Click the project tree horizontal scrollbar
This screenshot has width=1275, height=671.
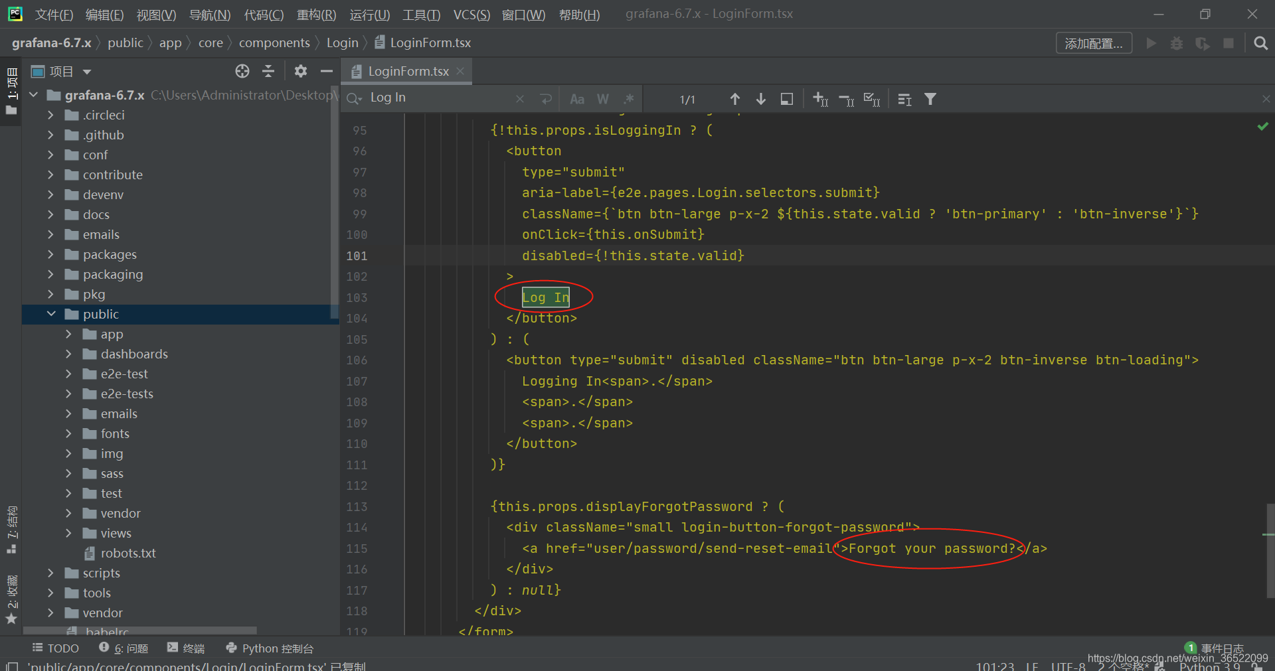[x=139, y=630]
